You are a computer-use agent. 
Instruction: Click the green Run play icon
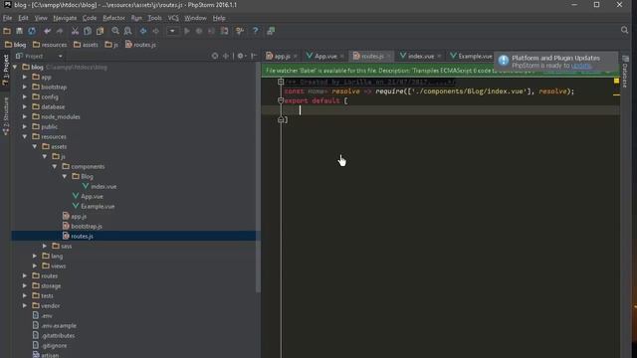point(187,31)
